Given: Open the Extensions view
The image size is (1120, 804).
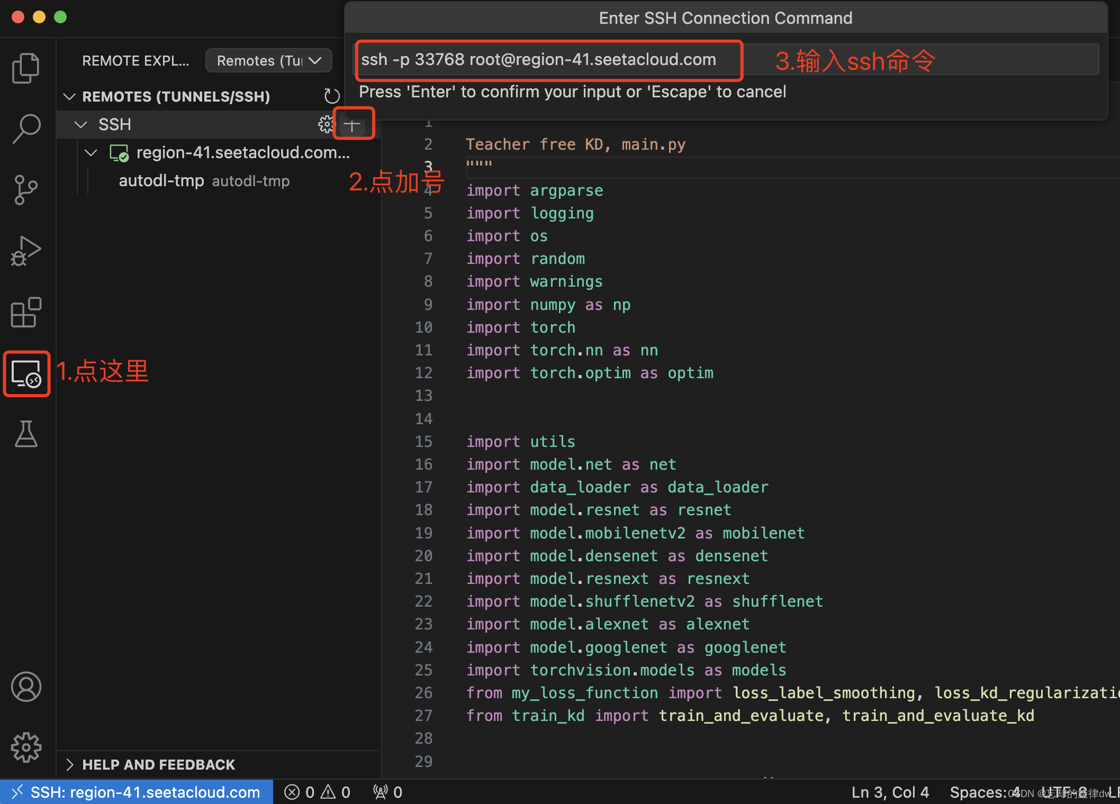Looking at the screenshot, I should (25, 312).
